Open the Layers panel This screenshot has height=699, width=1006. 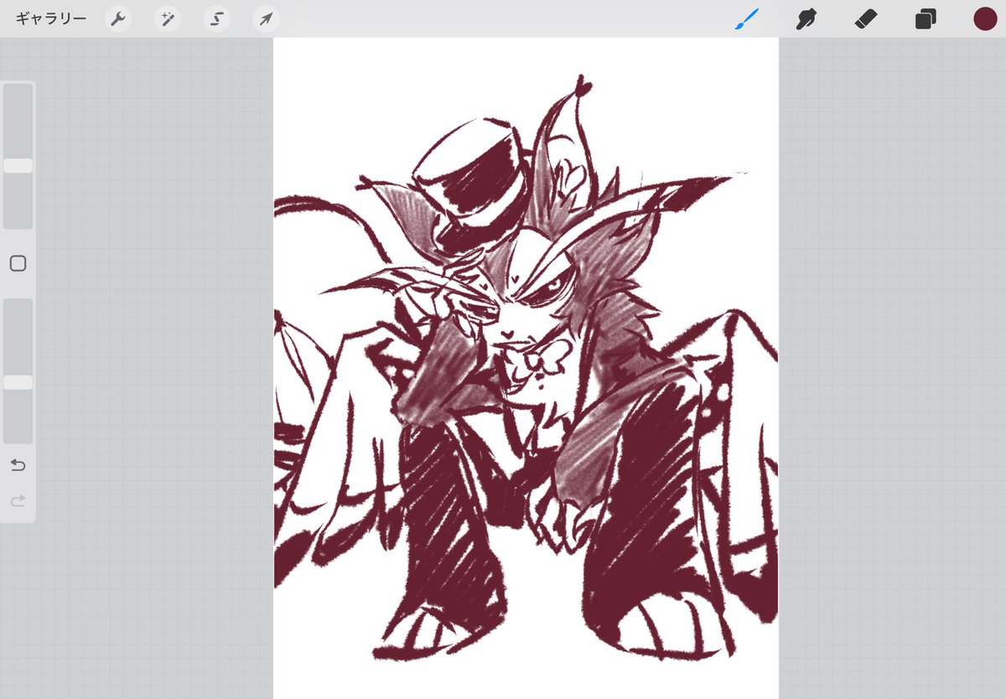point(926,18)
